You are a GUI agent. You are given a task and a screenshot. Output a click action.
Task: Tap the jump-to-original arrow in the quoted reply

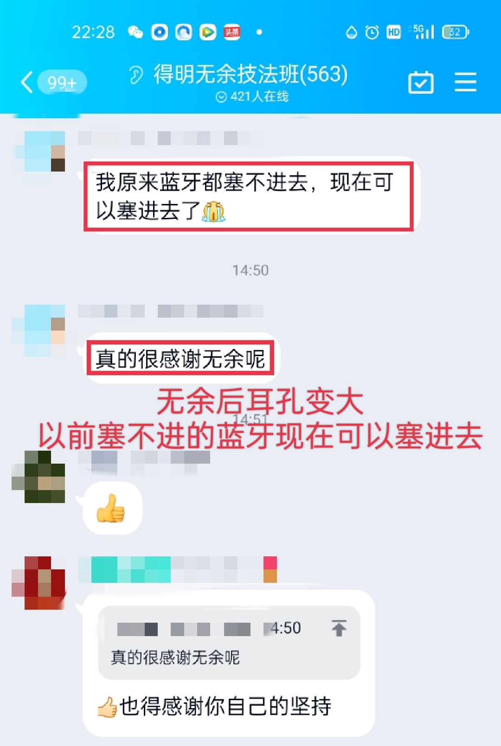[339, 628]
